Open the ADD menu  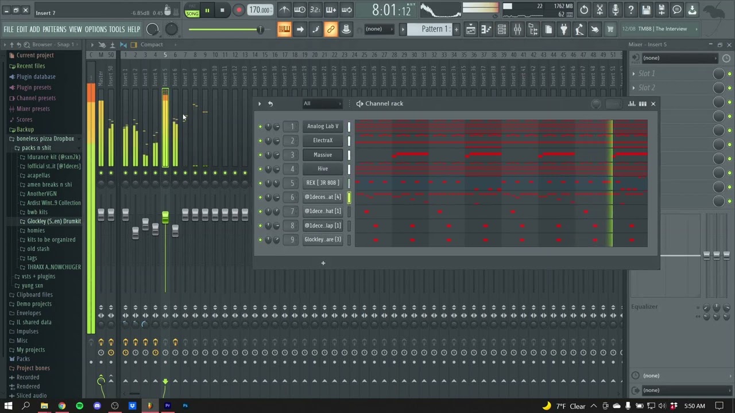34,29
